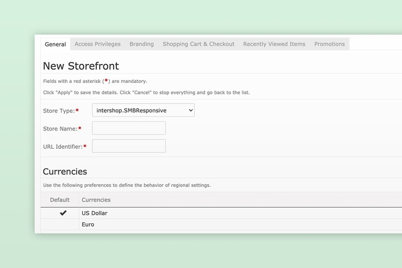The image size is (402, 268).
Task: Select the Euro currency row
Action: click(221, 225)
